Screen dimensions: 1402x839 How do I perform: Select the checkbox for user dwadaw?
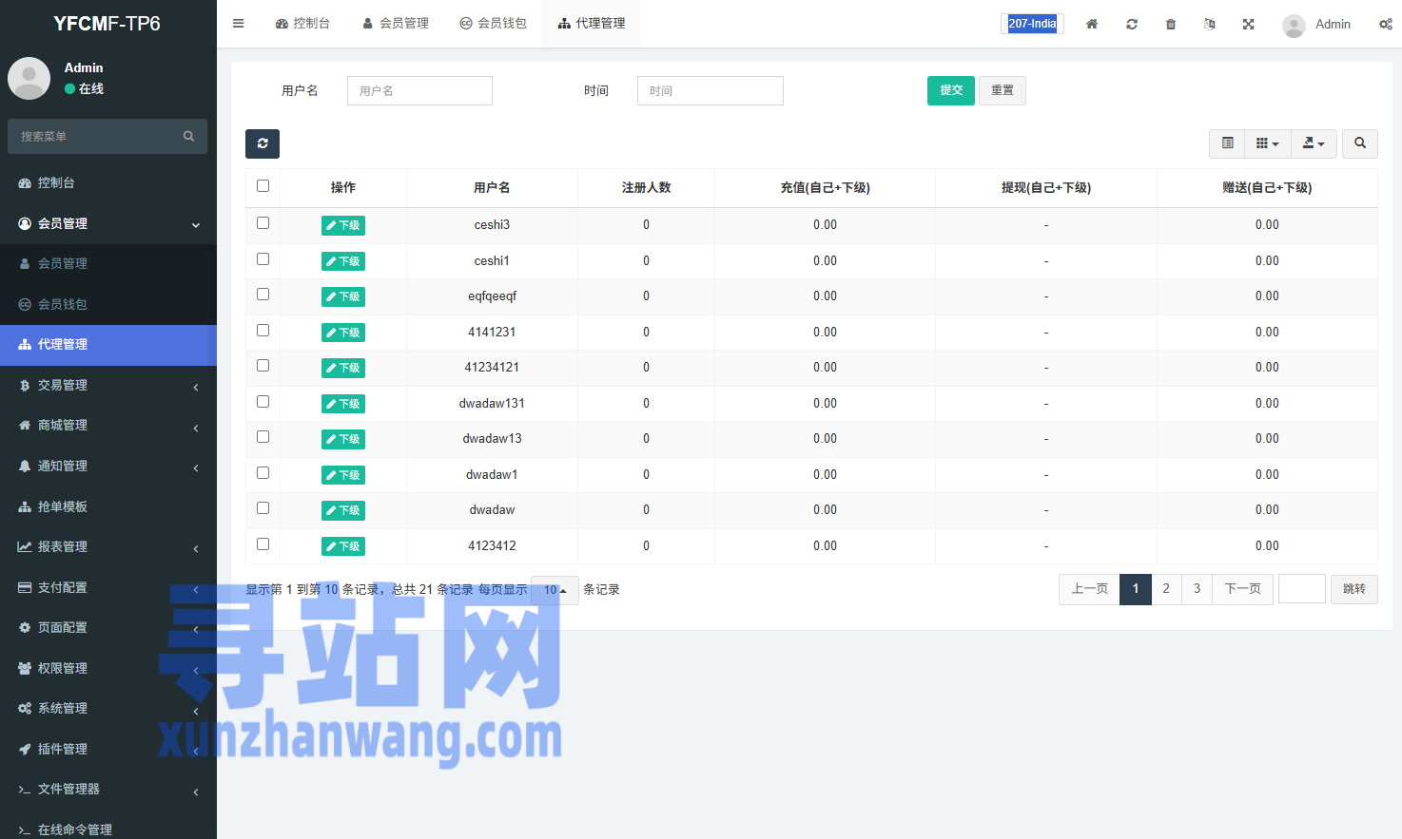(x=263, y=508)
